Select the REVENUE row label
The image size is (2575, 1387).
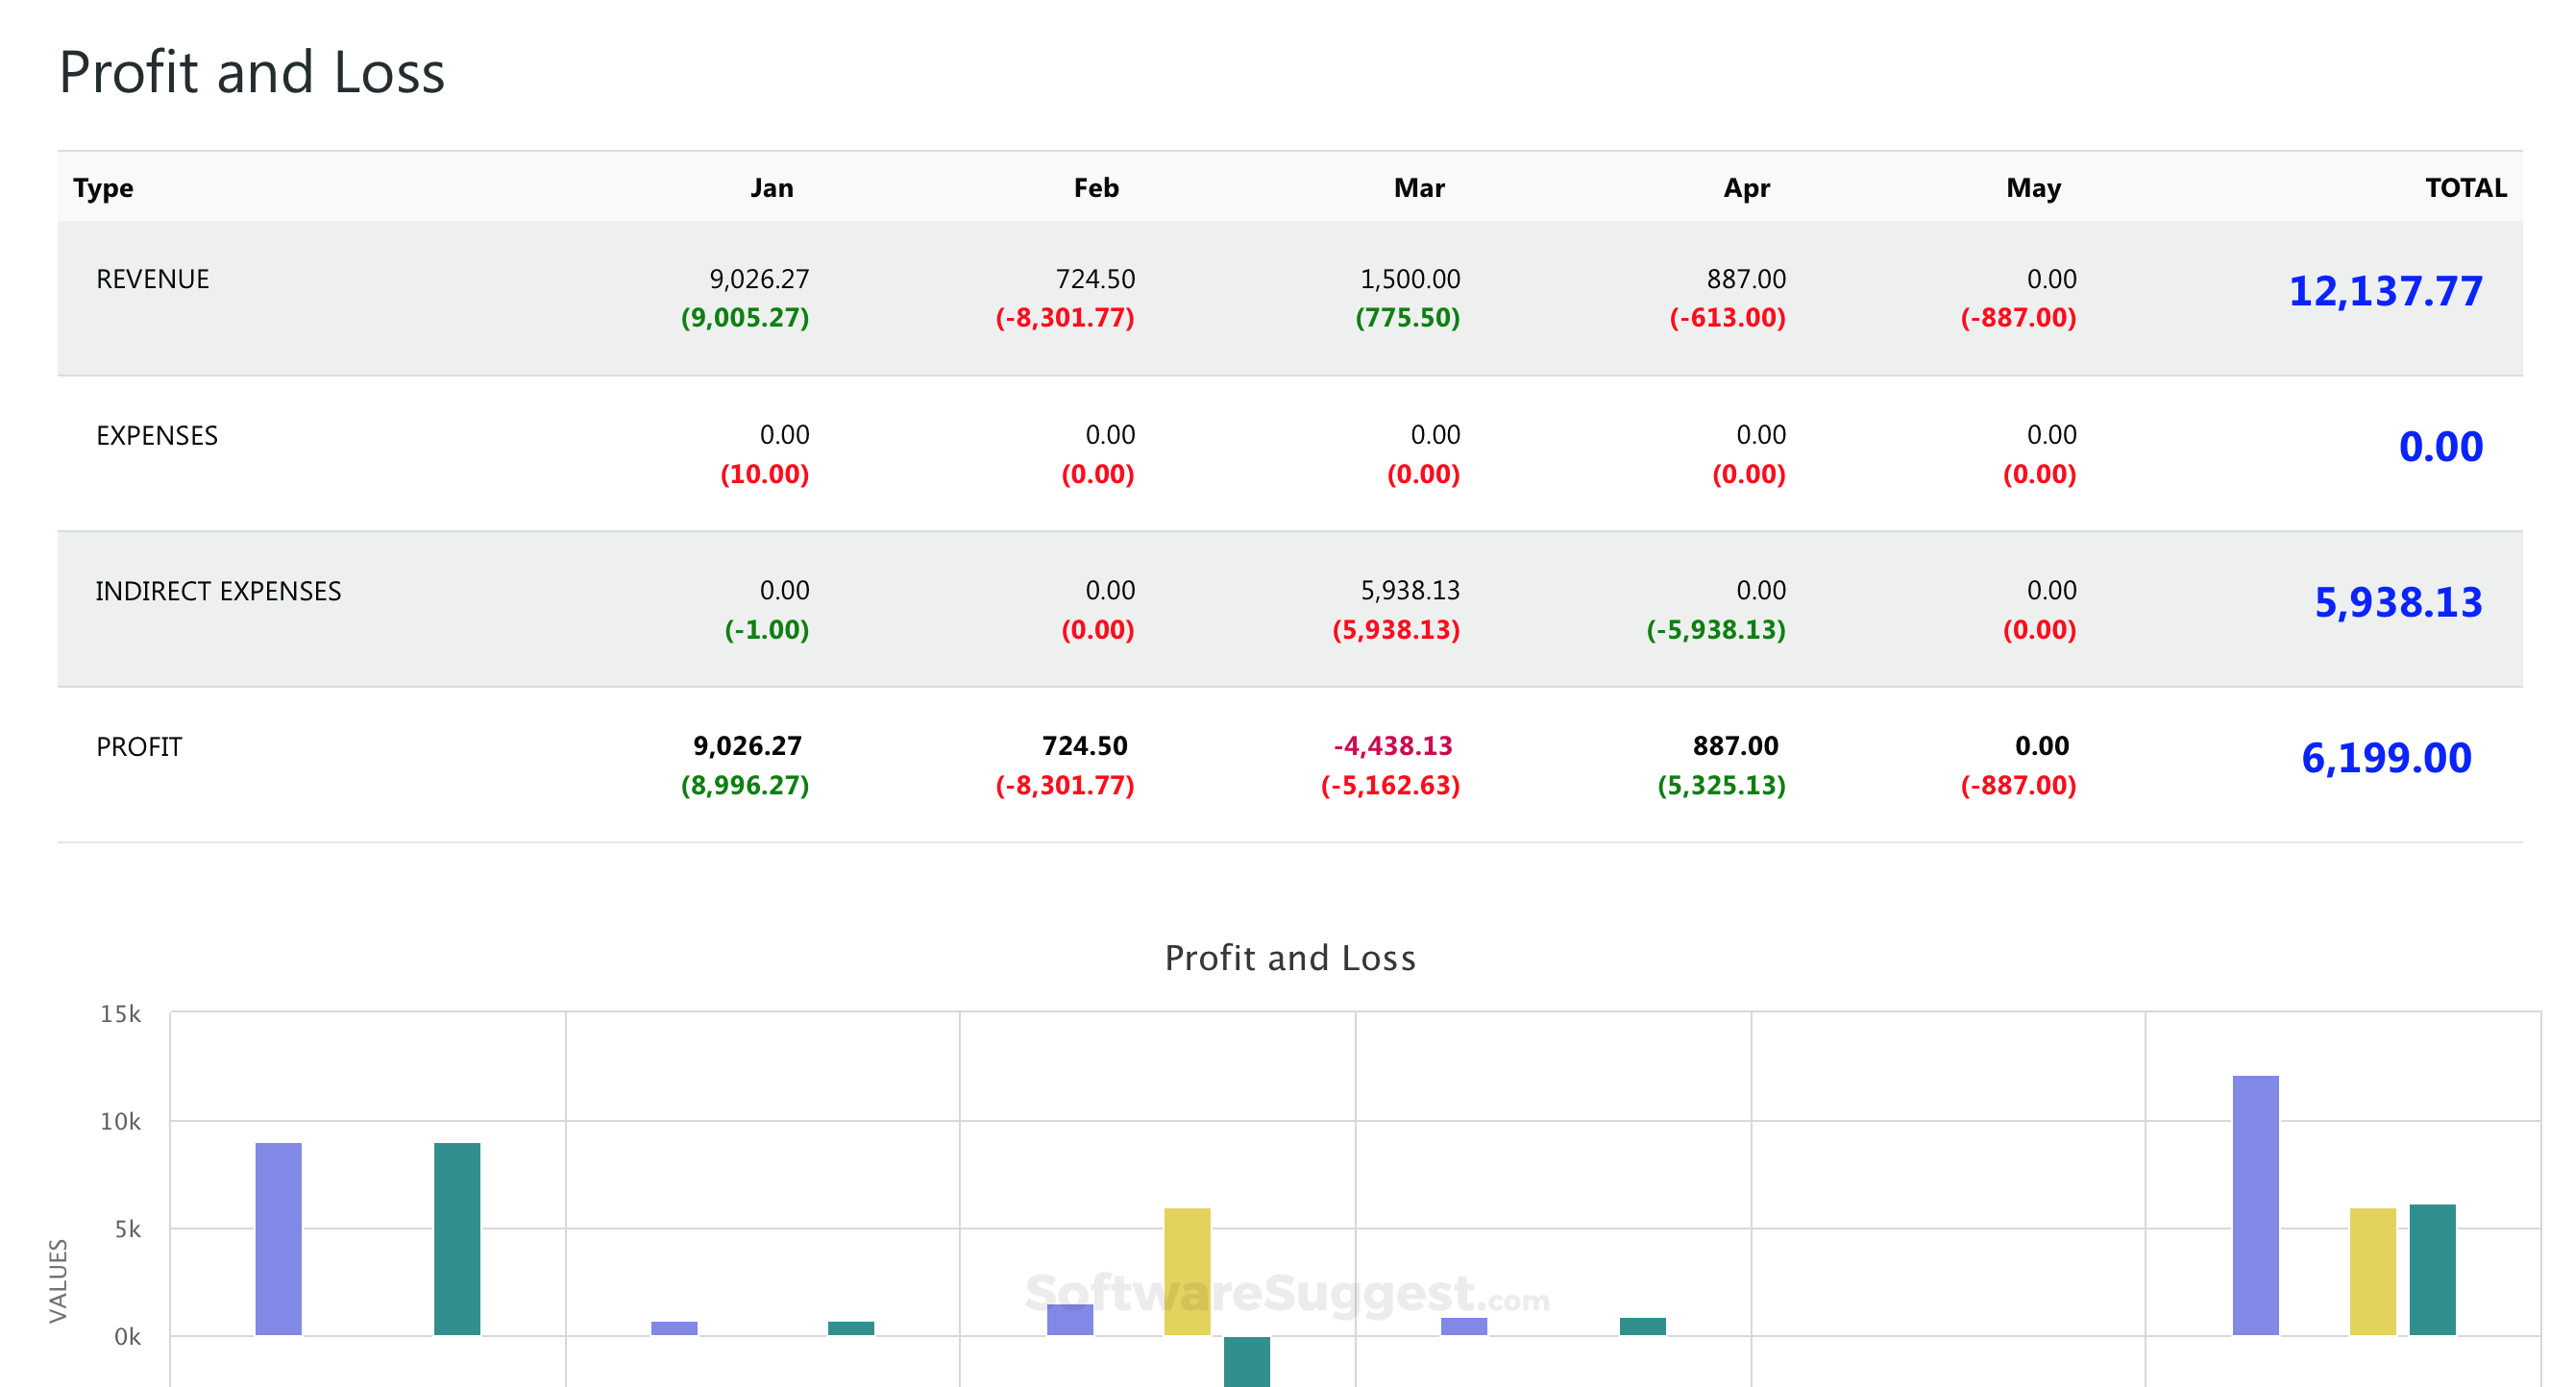pyautogui.click(x=153, y=279)
